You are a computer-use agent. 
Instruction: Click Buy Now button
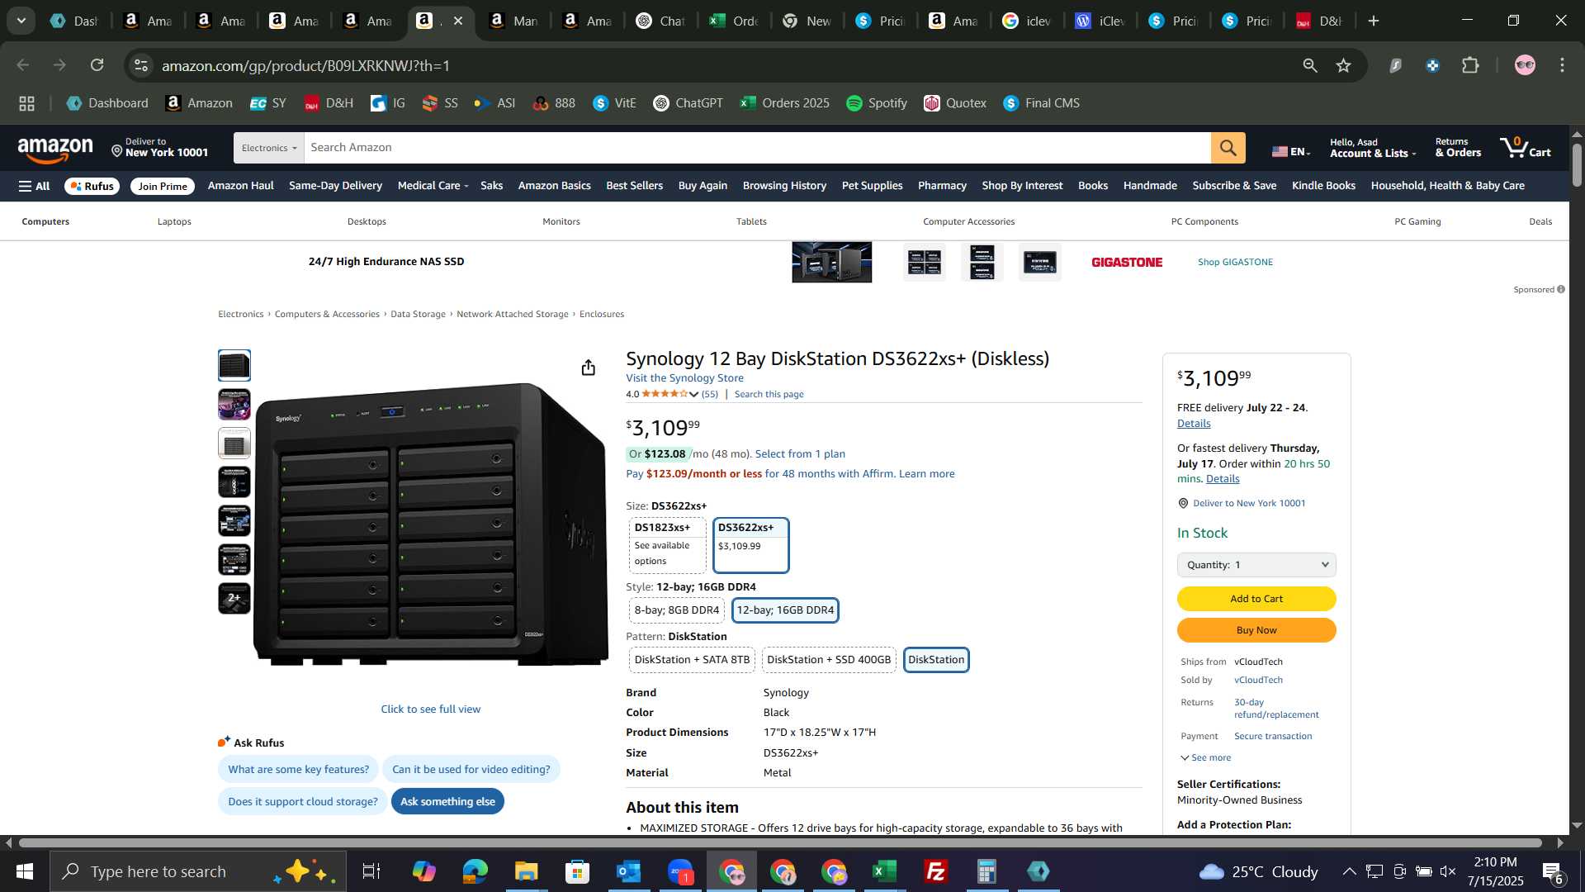[x=1256, y=630]
